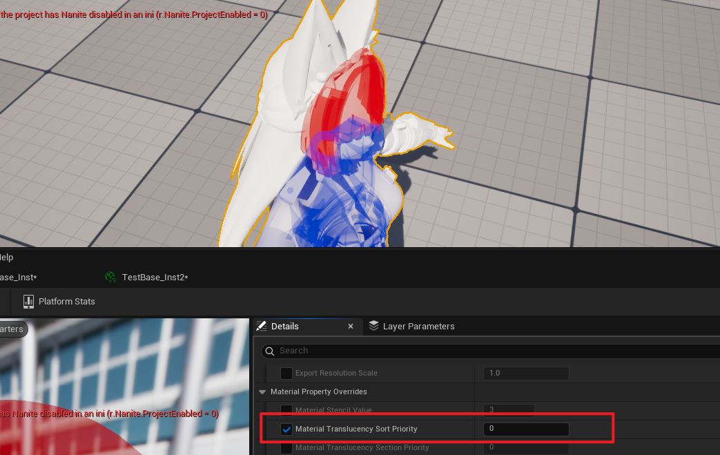This screenshot has height=455, width=720.
Task: Select the Details tab
Action: [x=284, y=326]
